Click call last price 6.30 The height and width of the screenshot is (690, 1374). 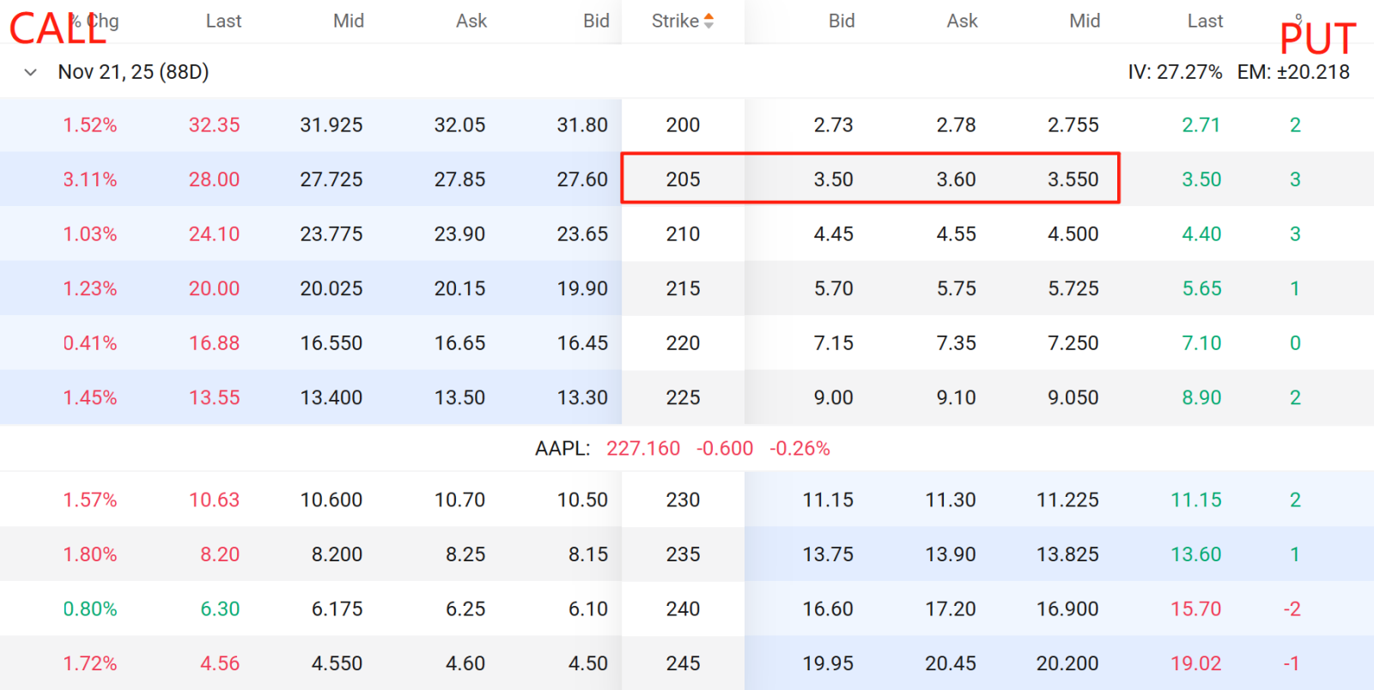(220, 608)
